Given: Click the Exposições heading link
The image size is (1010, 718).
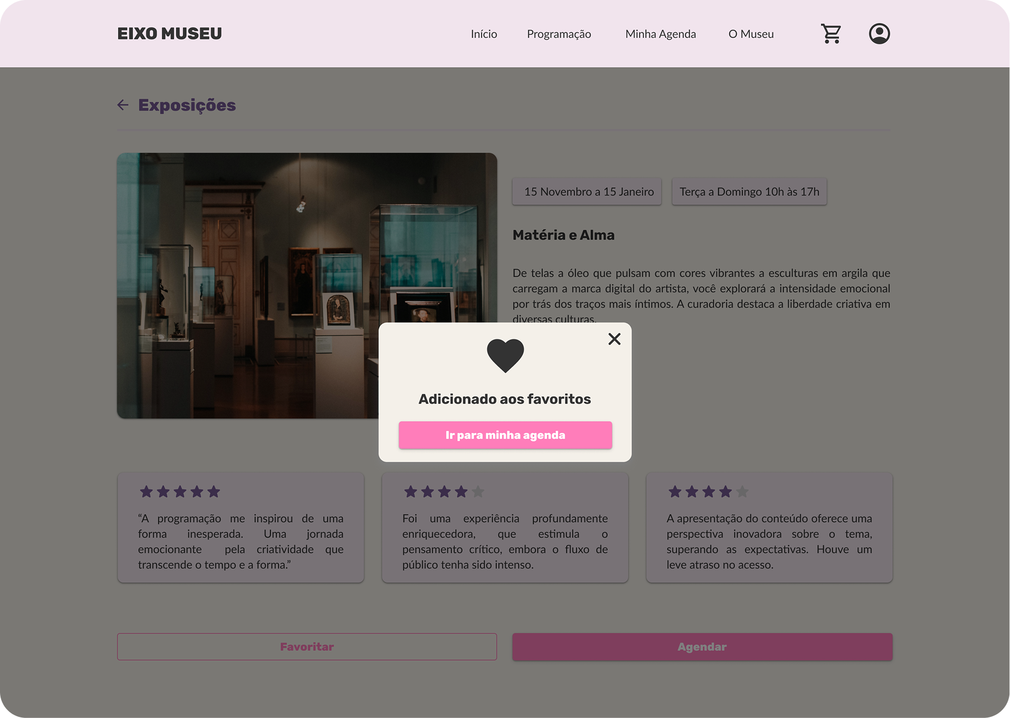Looking at the screenshot, I should click(x=187, y=105).
